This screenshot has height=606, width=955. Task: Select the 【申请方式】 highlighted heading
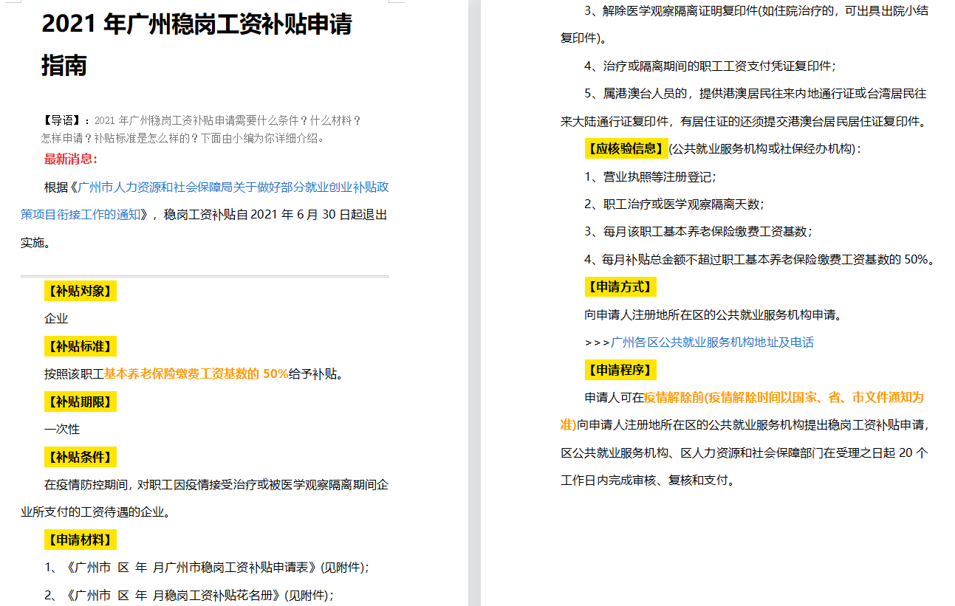(x=620, y=286)
